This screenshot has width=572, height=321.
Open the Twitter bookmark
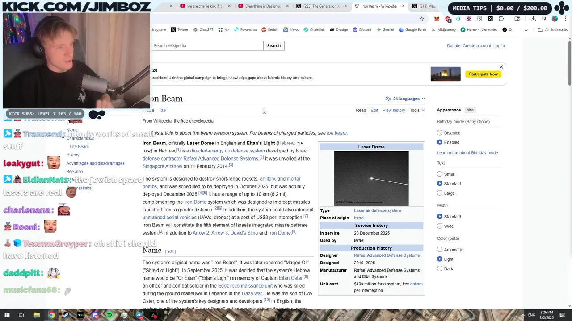(x=180, y=30)
